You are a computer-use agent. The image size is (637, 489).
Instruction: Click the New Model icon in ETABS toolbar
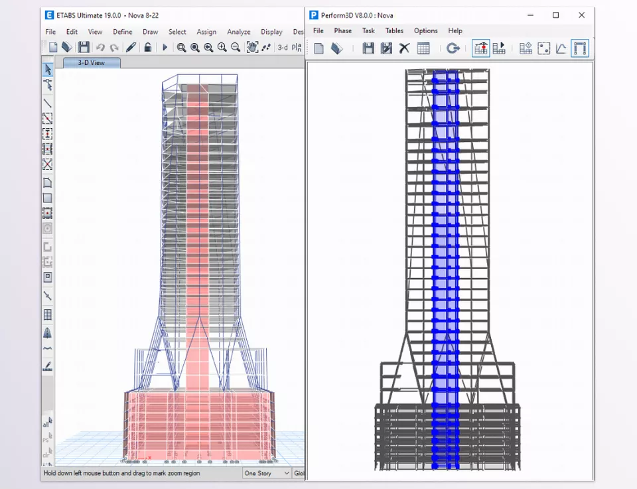click(53, 47)
